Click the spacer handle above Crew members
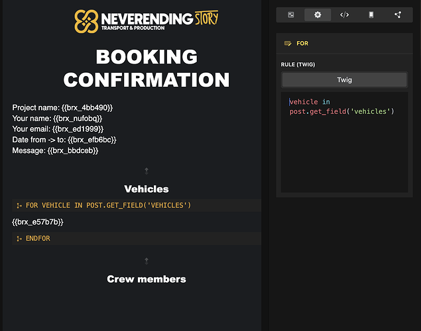The width and height of the screenshot is (421, 331). pos(147,261)
